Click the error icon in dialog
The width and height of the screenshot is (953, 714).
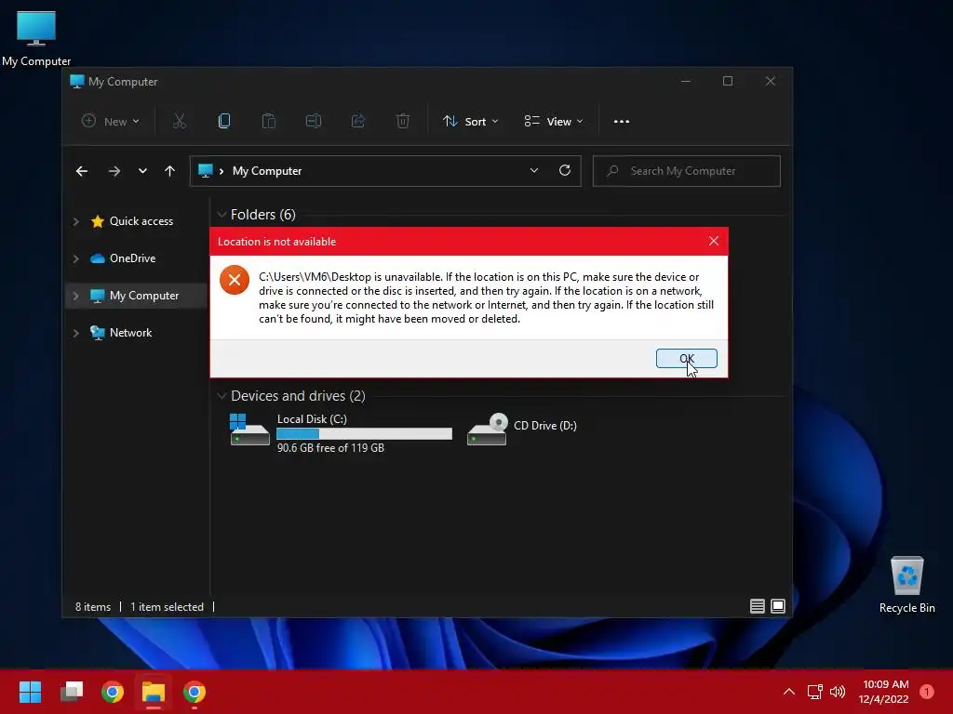[x=234, y=280]
